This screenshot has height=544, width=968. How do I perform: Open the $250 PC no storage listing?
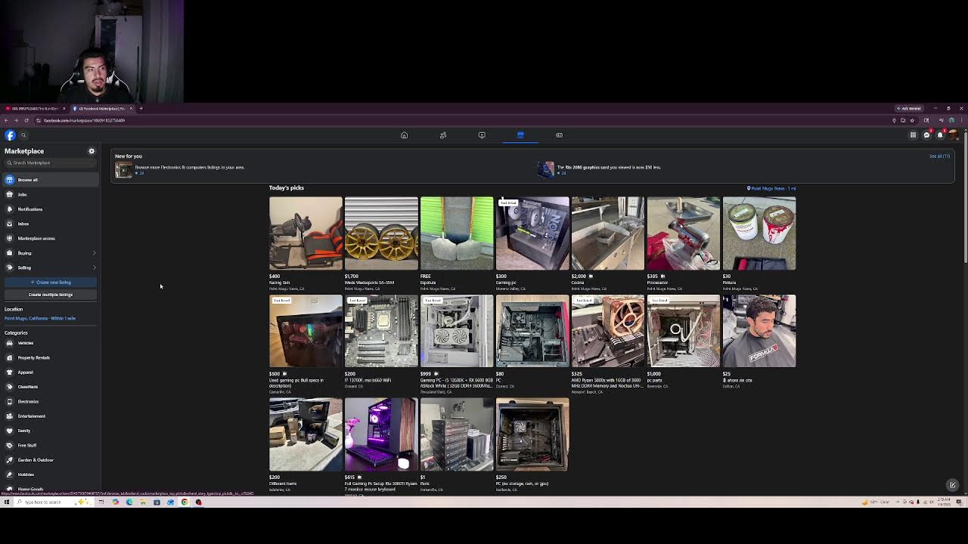tap(532, 445)
